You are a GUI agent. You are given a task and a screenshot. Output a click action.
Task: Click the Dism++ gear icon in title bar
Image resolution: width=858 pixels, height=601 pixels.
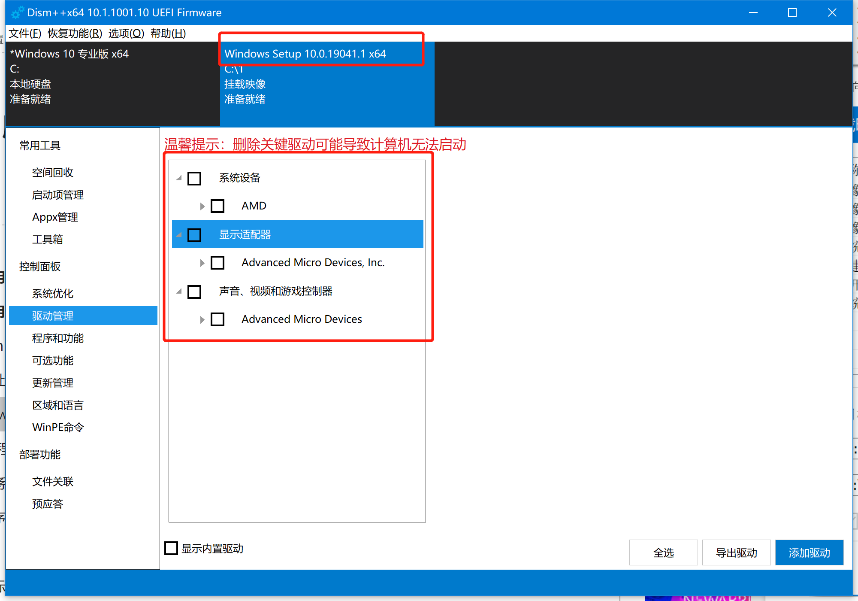pos(17,13)
